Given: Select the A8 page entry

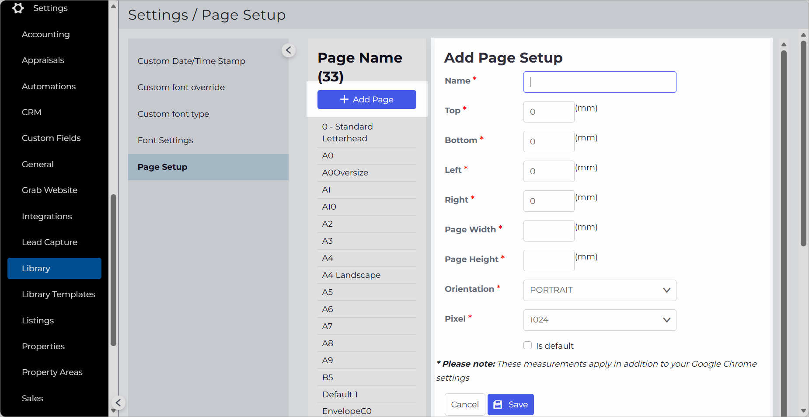Looking at the screenshot, I should coord(366,343).
